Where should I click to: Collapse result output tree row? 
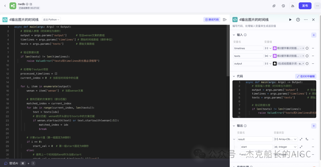(x=234, y=139)
